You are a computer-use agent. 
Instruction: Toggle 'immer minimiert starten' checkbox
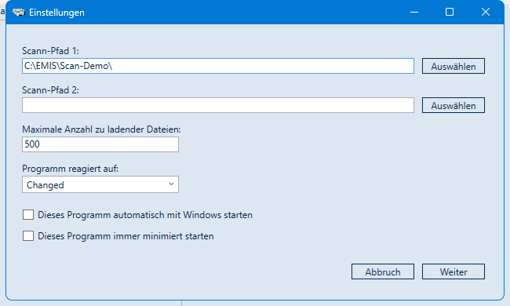click(x=28, y=235)
